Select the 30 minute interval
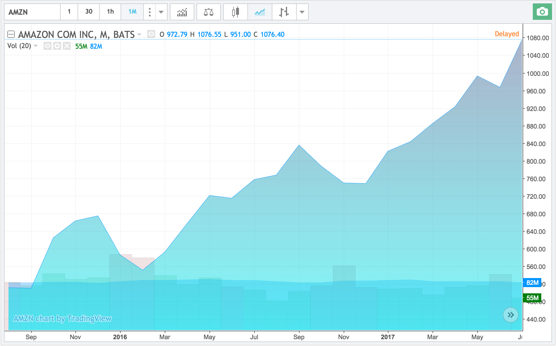The height and width of the screenshot is (346, 556). (89, 12)
